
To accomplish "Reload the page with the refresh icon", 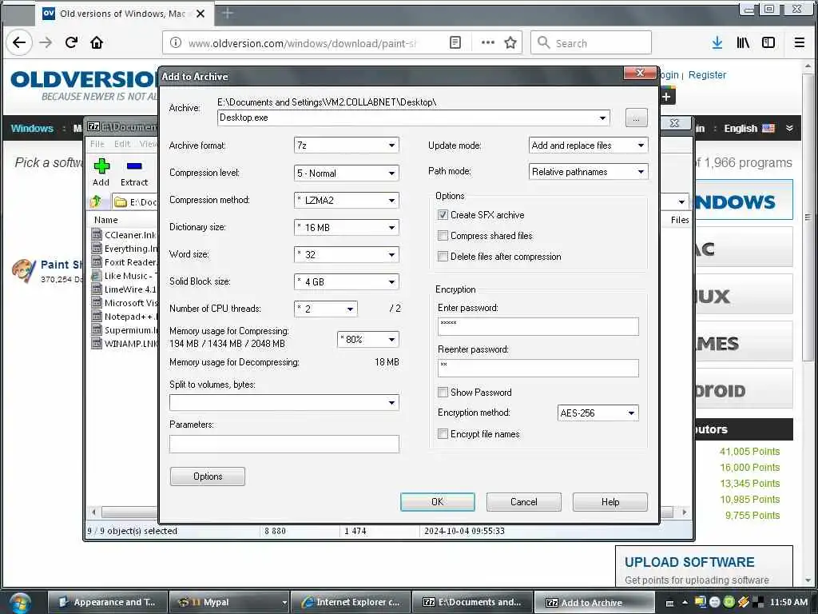I will coord(71,43).
